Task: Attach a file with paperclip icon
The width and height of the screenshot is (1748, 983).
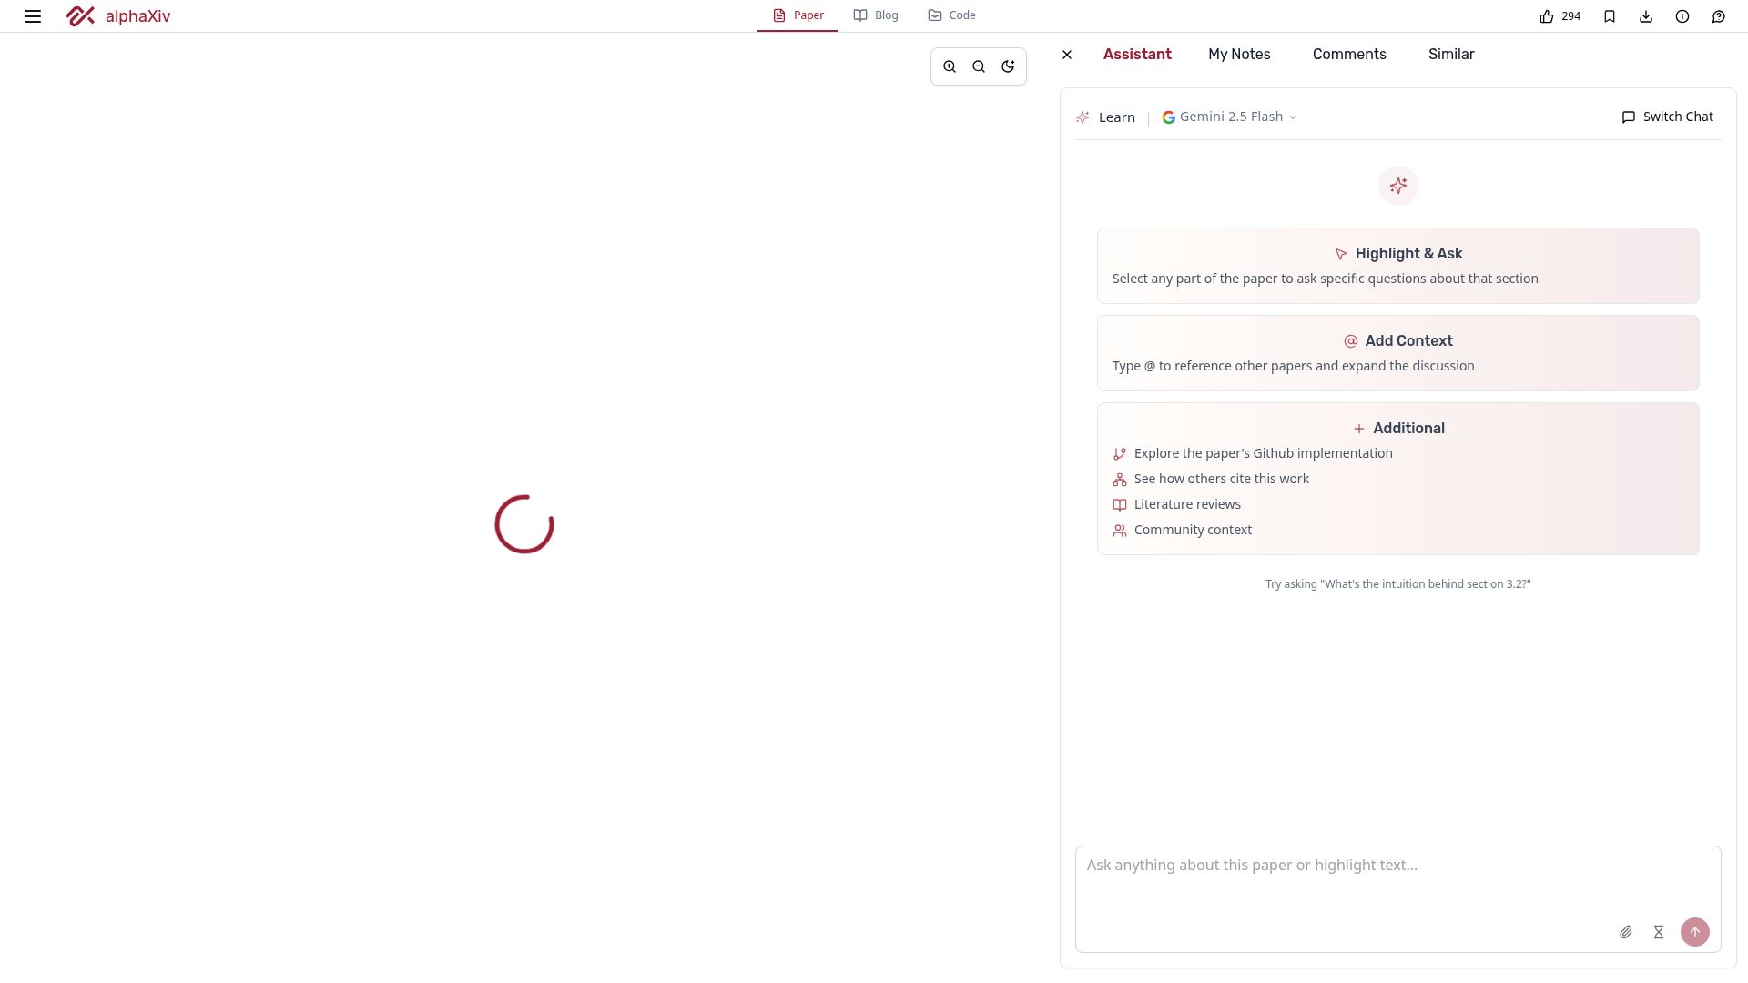Action: click(x=1626, y=932)
